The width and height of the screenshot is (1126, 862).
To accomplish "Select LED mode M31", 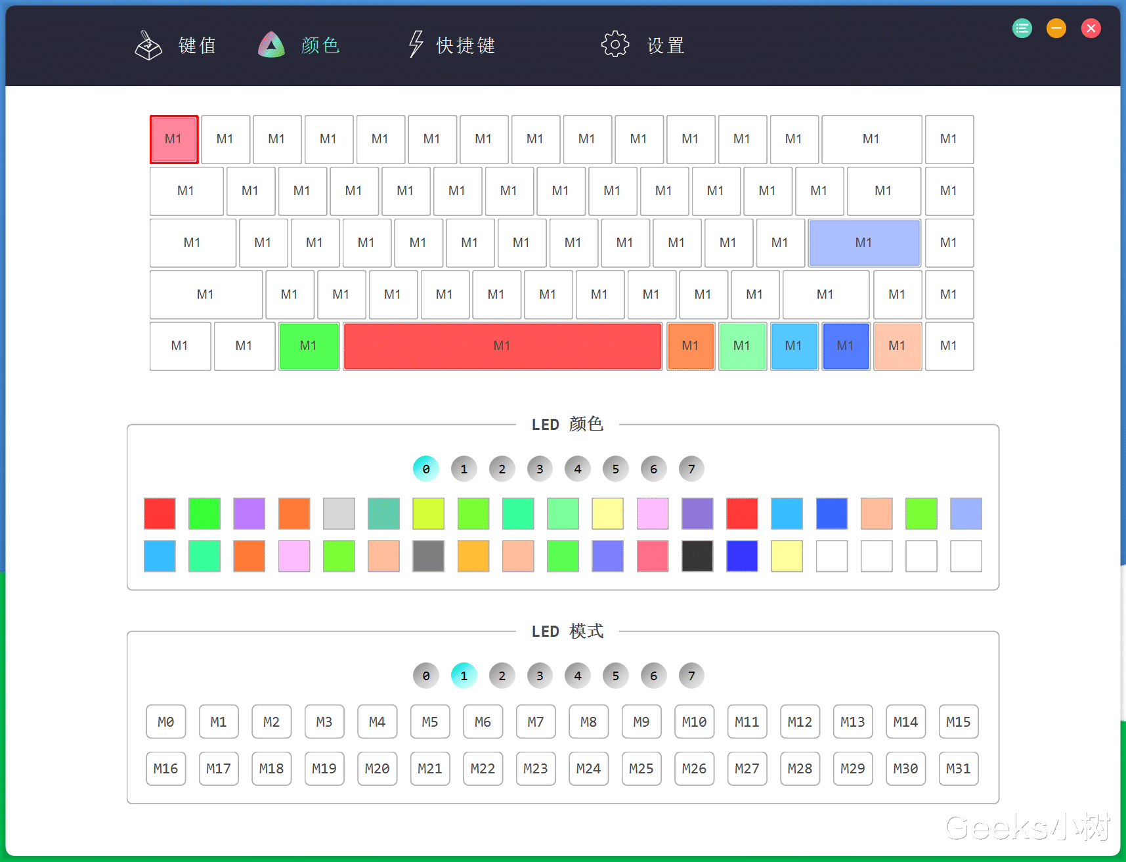I will pyautogui.click(x=959, y=769).
